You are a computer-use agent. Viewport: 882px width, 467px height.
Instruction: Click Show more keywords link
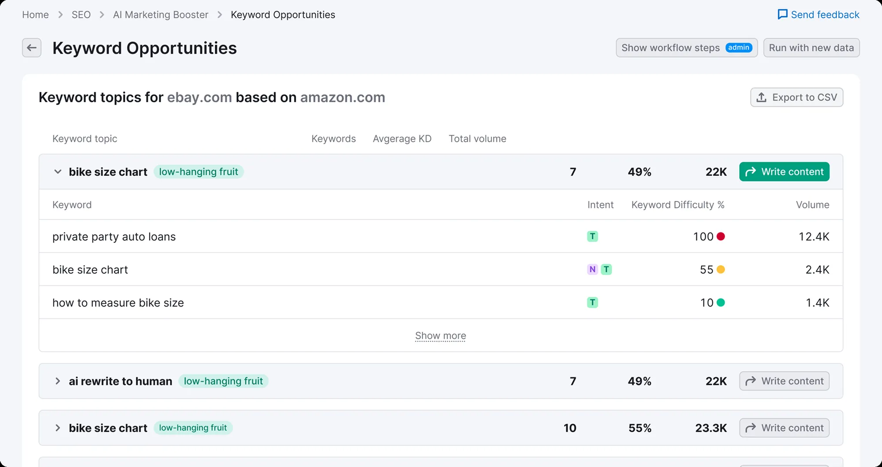pos(441,336)
